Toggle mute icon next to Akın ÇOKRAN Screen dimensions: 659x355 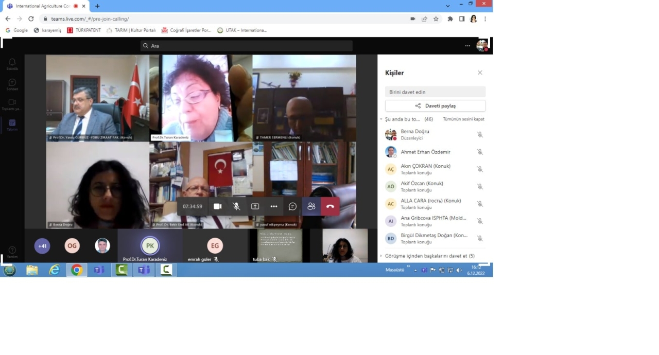(x=479, y=169)
